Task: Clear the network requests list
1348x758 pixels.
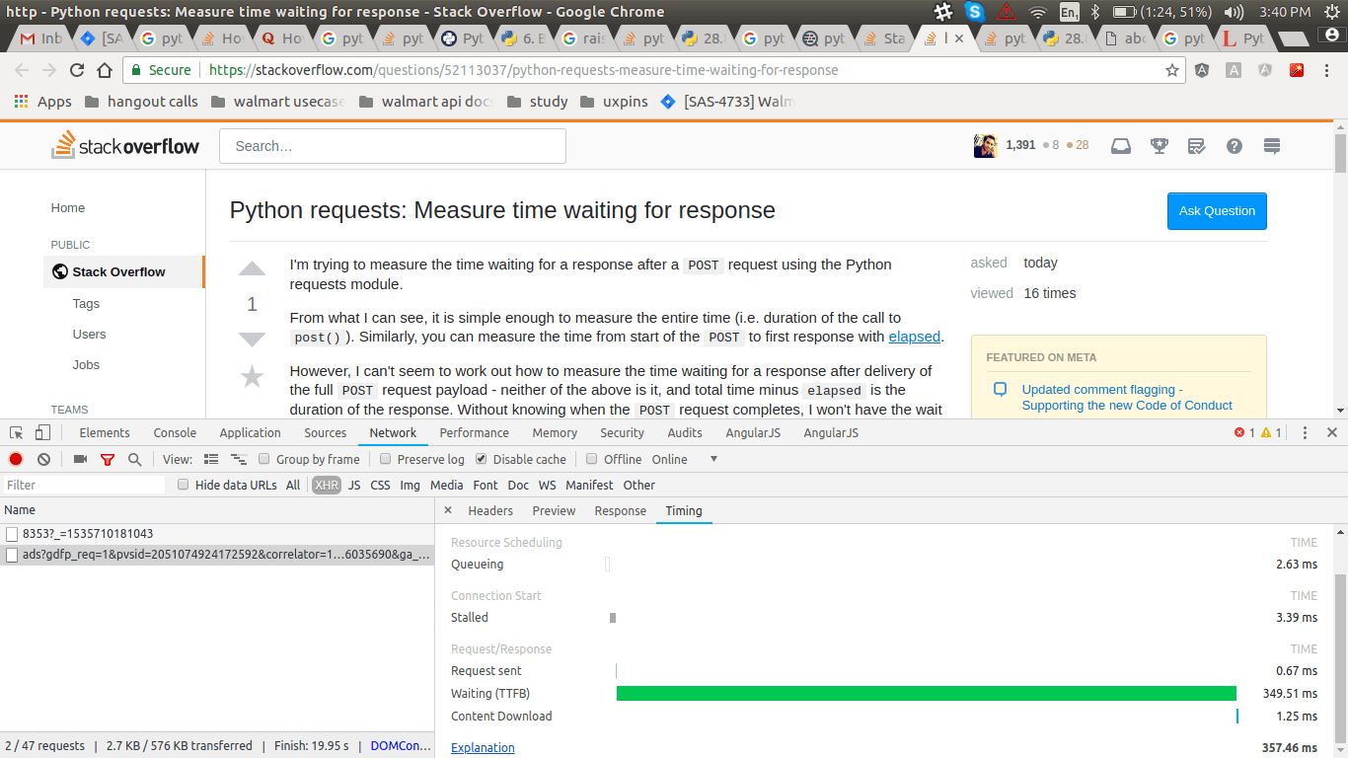Action: point(42,459)
